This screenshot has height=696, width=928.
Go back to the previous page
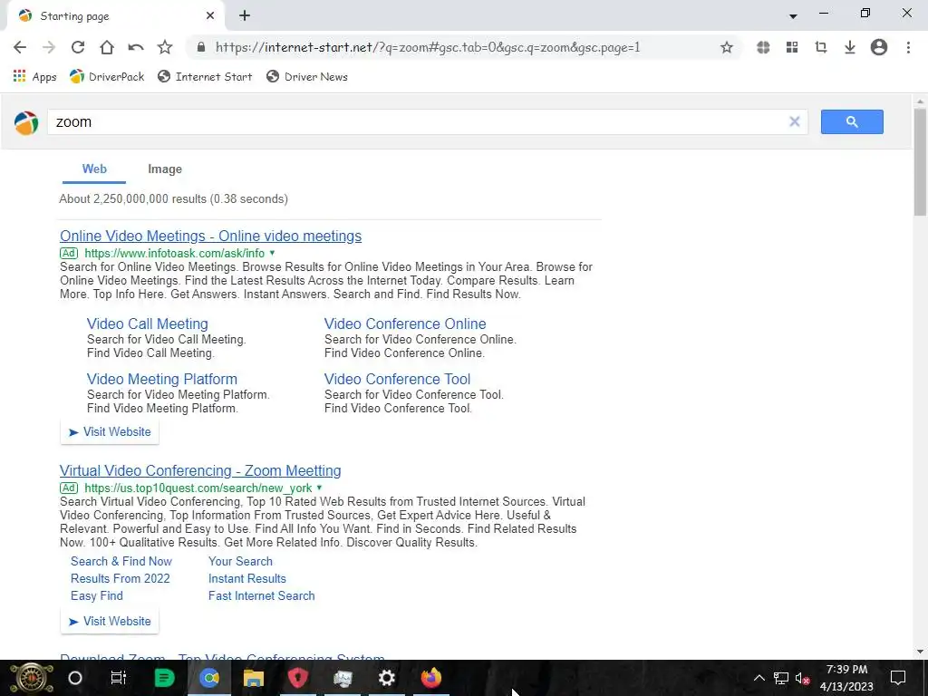point(20,47)
